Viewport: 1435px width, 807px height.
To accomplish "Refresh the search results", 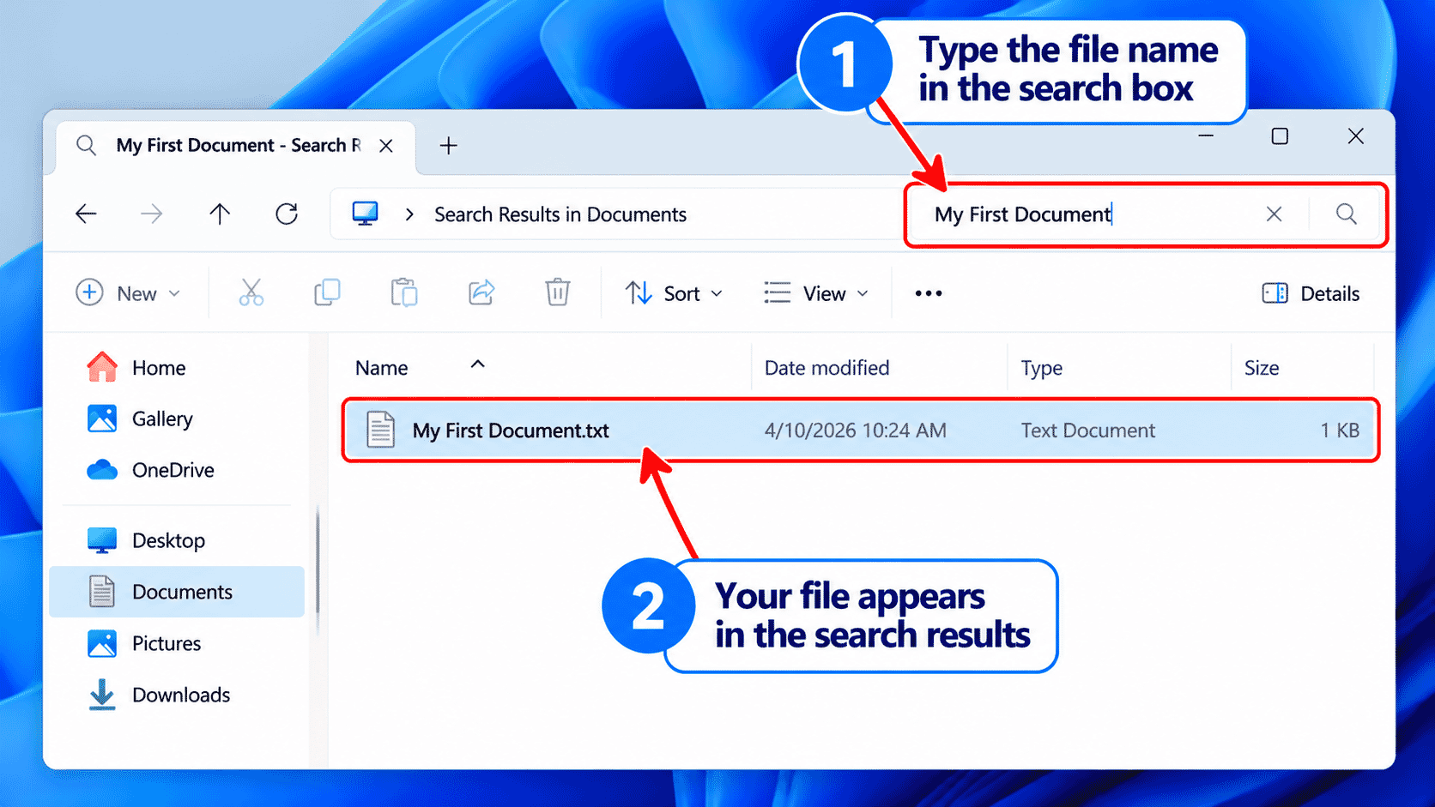I will pyautogui.click(x=287, y=214).
